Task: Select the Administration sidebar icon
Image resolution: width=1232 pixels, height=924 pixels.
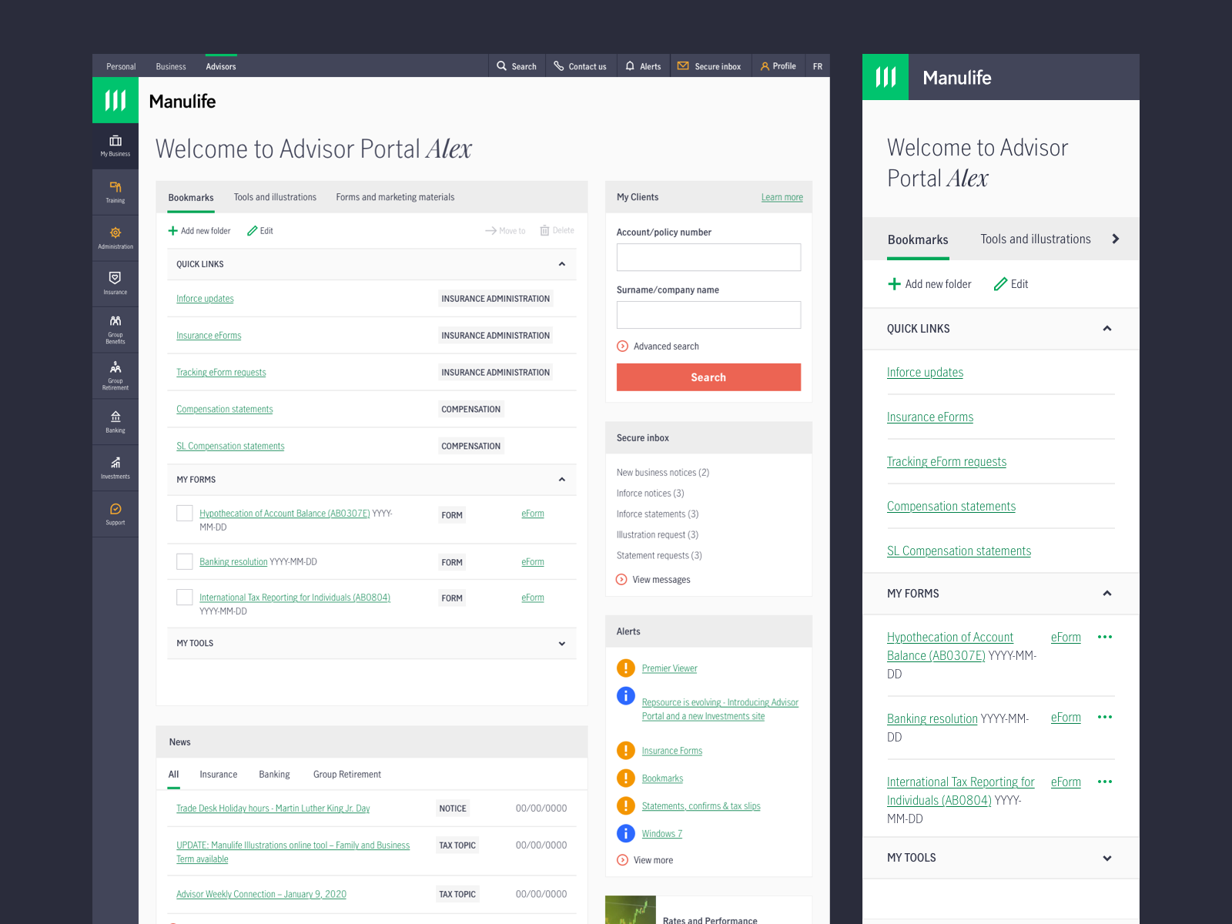Action: [115, 237]
